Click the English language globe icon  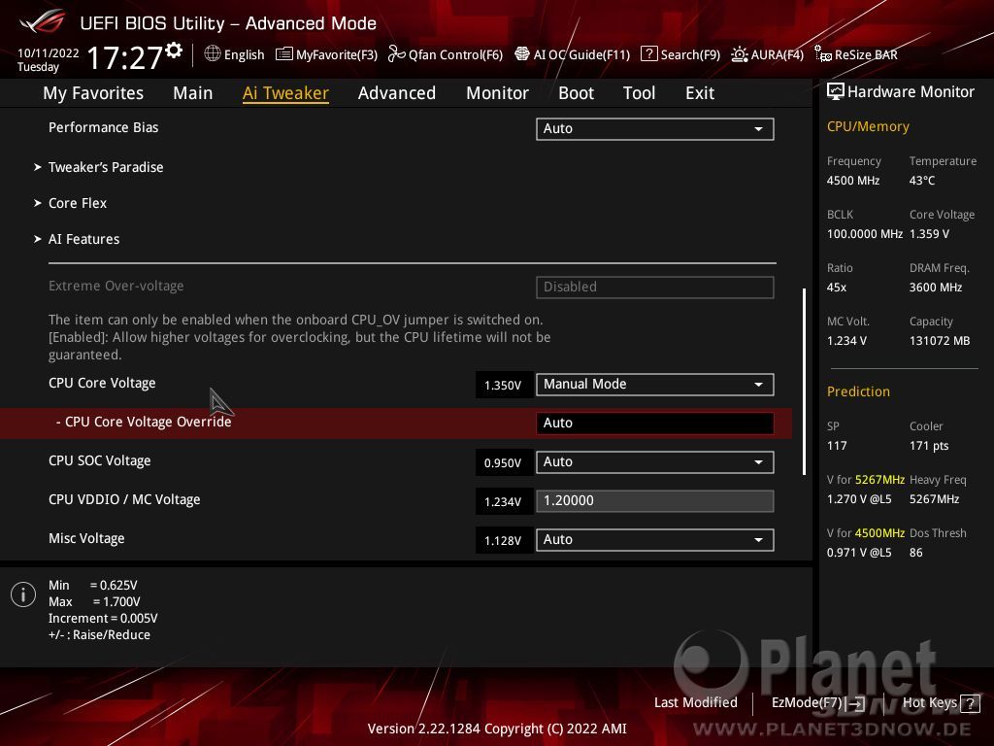pos(213,54)
